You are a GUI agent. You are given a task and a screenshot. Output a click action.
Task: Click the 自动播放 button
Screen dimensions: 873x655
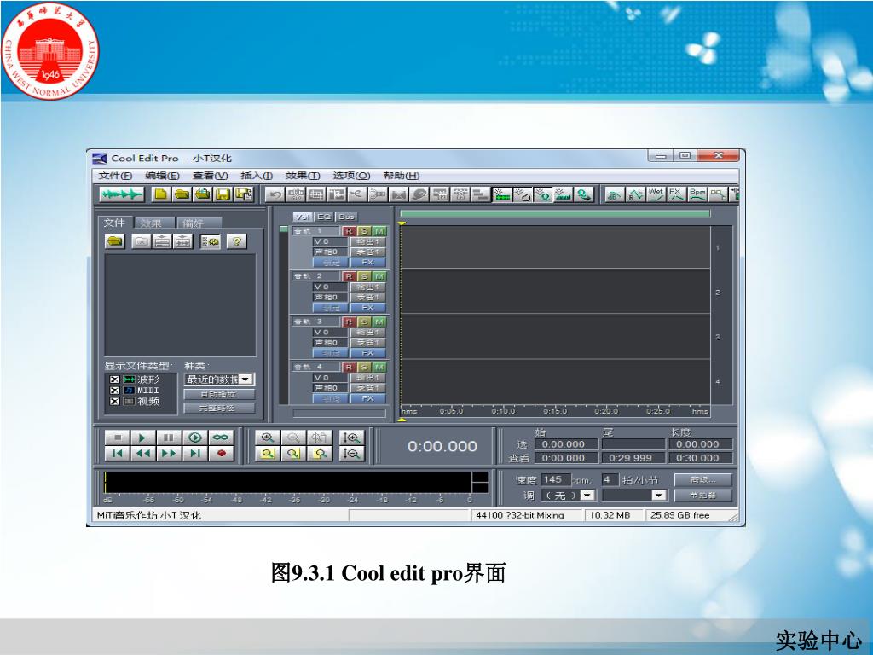pos(219,394)
